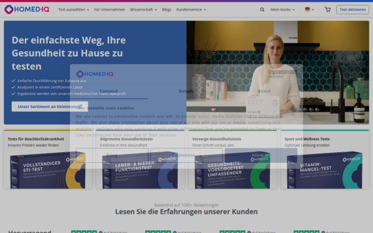Open Sport und Wellness Tests category
373x233 pixels.
[x=307, y=139]
